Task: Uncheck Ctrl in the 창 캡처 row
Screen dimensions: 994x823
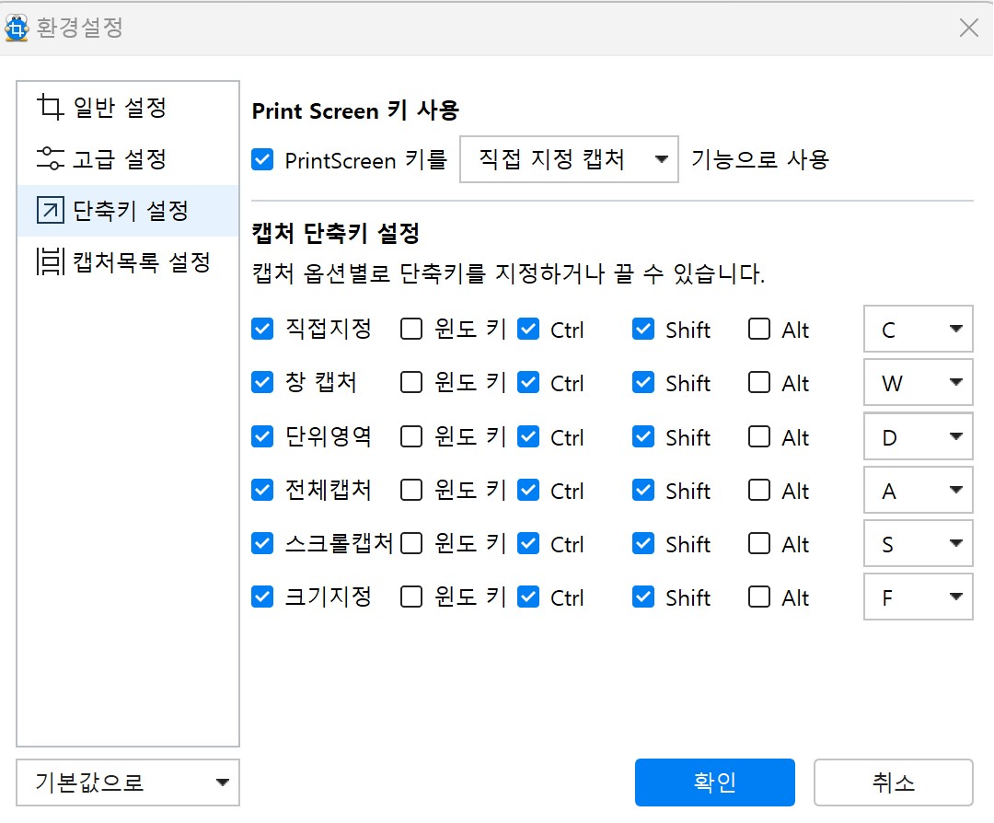Action: (x=528, y=382)
